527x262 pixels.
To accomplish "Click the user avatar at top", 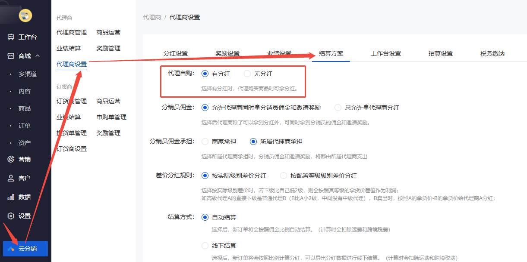I will click(x=25, y=16).
